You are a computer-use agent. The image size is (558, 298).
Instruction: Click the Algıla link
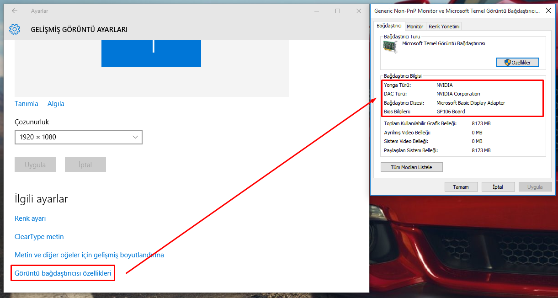(x=56, y=104)
